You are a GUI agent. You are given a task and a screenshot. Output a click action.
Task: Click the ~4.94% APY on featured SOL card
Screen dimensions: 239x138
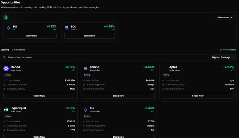click(109, 26)
